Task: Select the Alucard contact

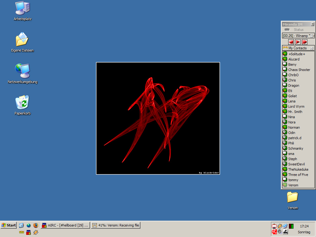Action: coord(294,59)
